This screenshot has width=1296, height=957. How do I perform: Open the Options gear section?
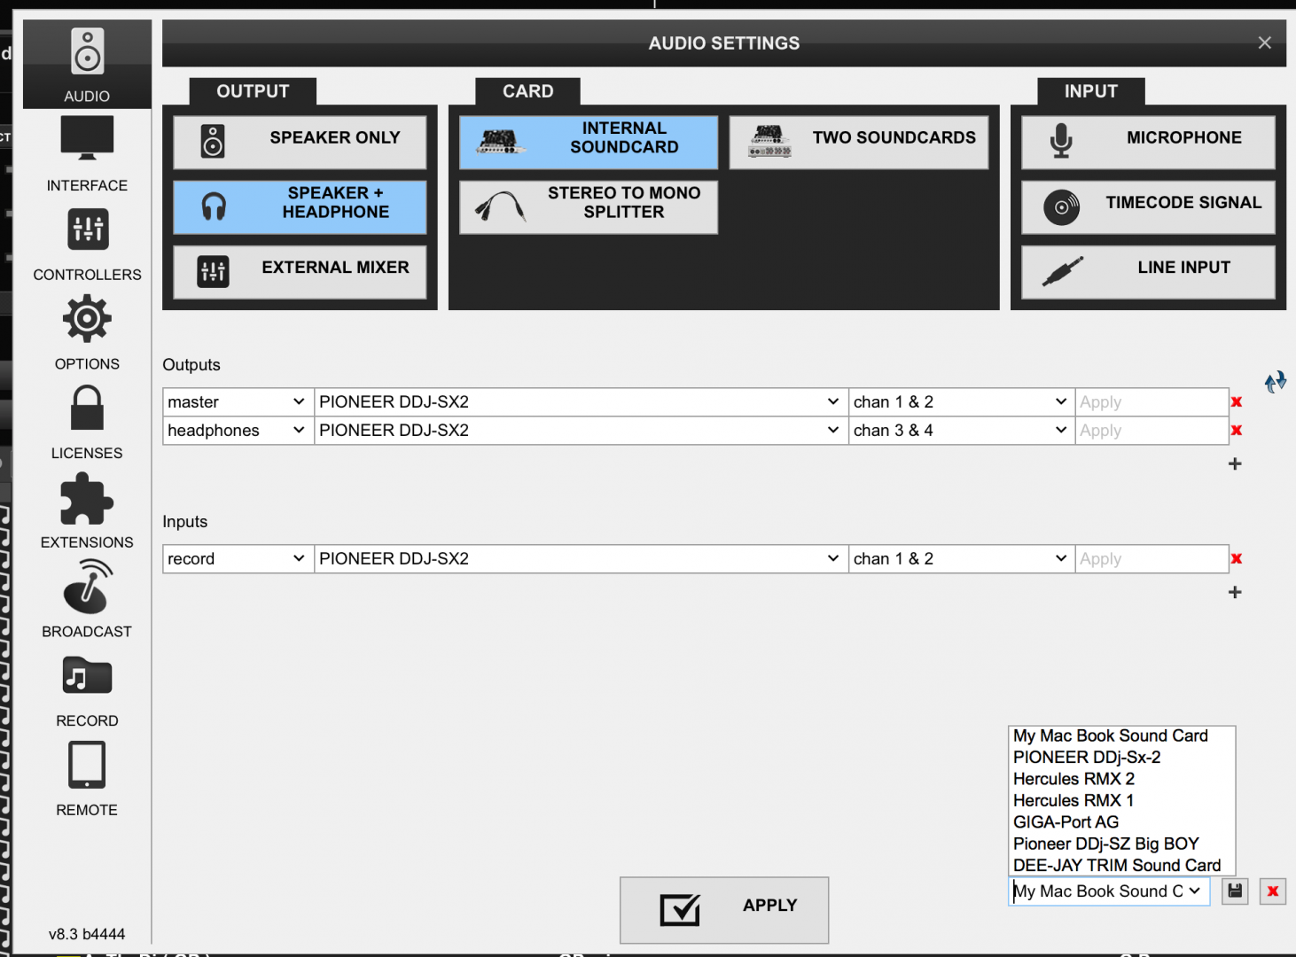tap(87, 333)
